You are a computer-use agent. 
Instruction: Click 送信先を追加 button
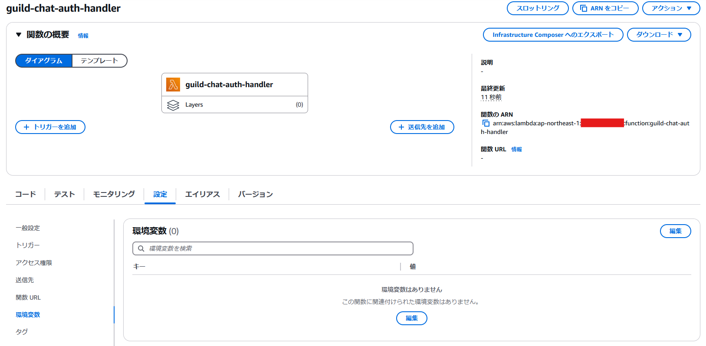422,127
